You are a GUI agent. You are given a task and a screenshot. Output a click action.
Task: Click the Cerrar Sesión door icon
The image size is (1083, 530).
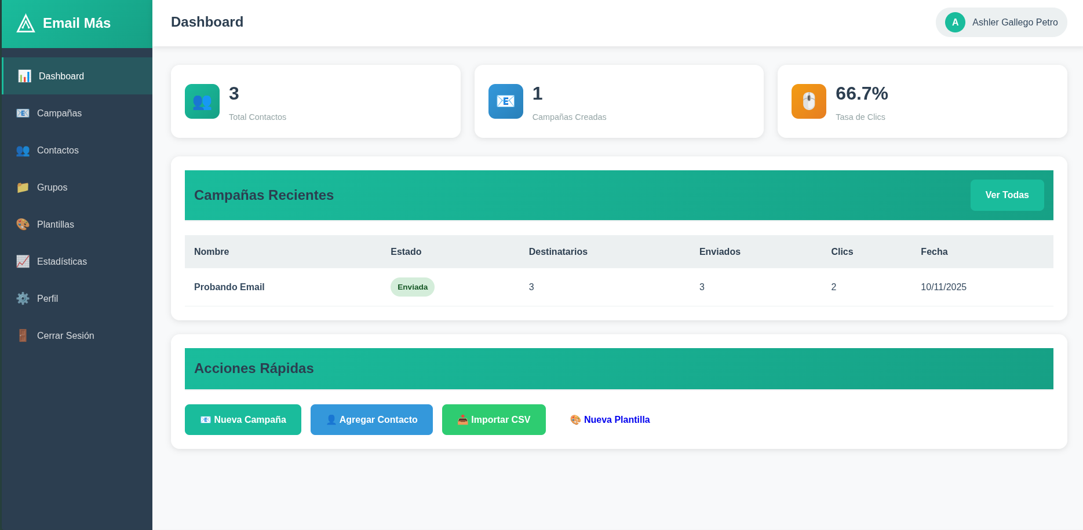[23, 335]
